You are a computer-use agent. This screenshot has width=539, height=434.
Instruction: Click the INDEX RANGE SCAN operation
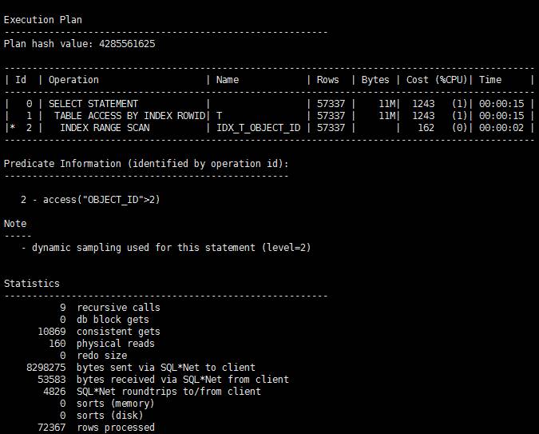click(x=105, y=128)
